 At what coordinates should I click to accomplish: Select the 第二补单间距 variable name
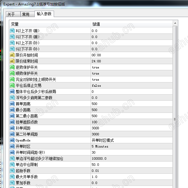[x=27, y=134]
